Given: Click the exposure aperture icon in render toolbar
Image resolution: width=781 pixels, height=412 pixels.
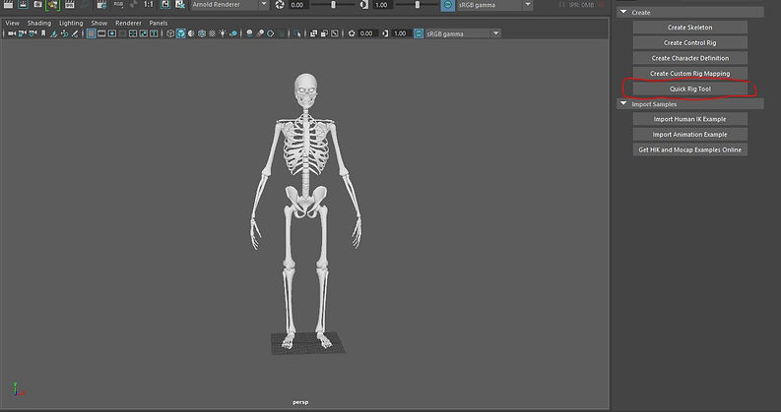Looking at the screenshot, I should click(x=280, y=5).
